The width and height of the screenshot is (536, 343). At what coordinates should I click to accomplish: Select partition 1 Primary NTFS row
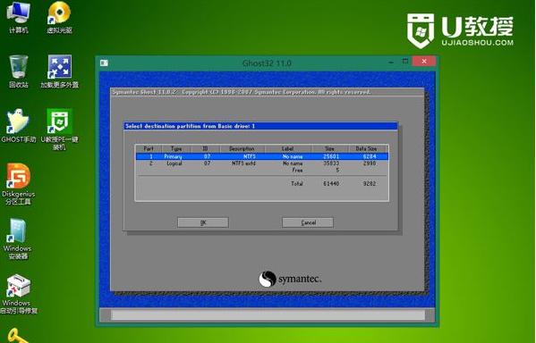(262, 156)
